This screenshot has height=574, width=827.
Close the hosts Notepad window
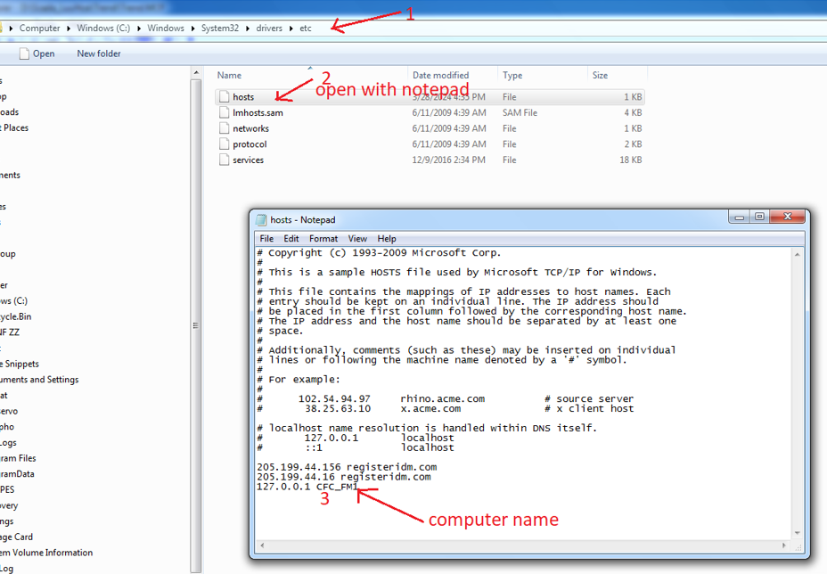[786, 217]
